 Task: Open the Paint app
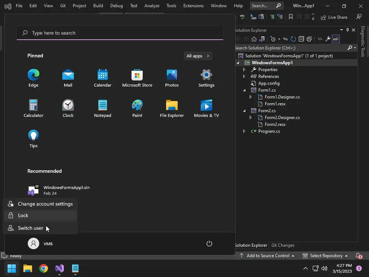[x=137, y=108]
